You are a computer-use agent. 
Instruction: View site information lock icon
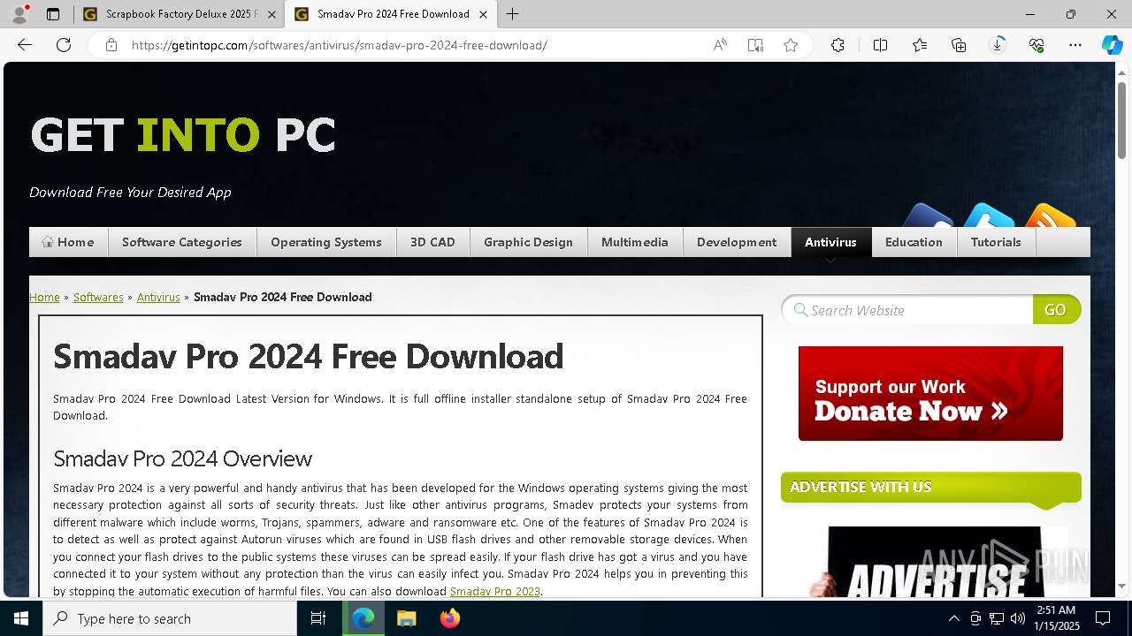coord(111,45)
